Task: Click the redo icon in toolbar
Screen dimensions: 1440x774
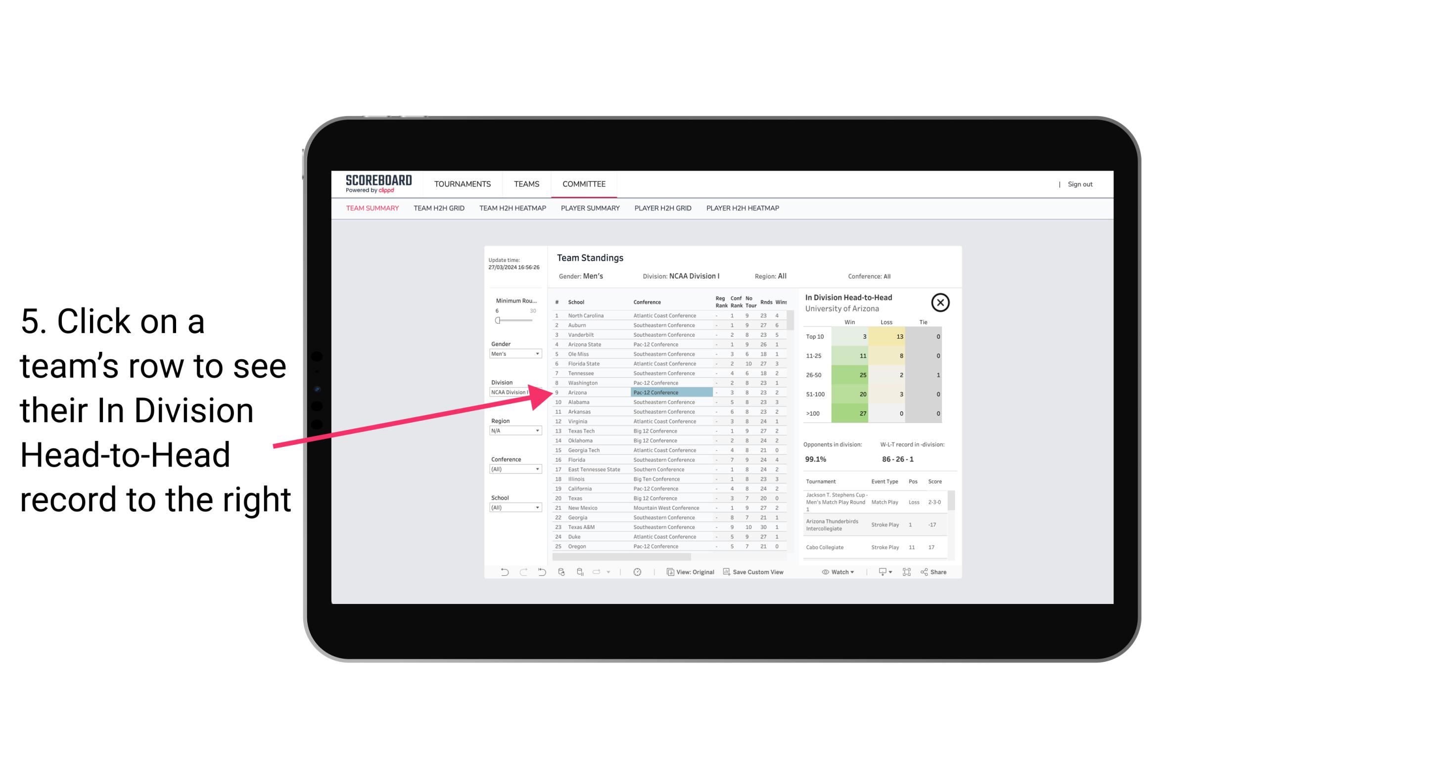Action: [521, 573]
